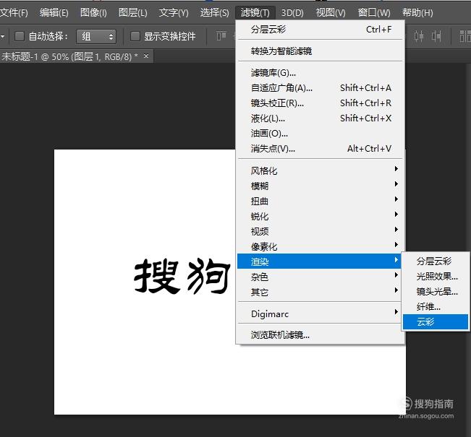Open the 组 auto-select dropdown
The height and width of the screenshot is (437, 471).
tap(96, 37)
